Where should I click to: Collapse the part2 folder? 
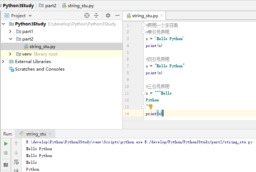(10, 39)
